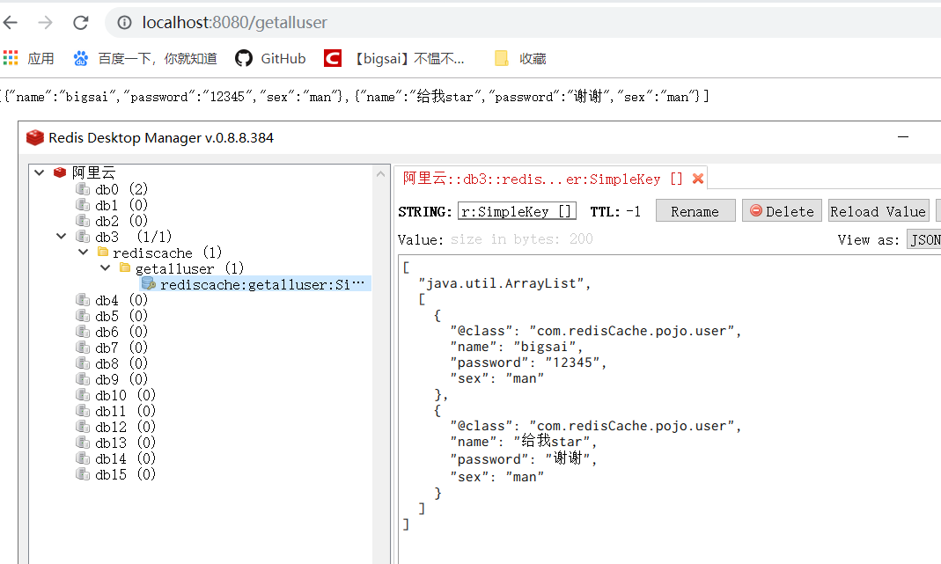
Task: Click the db1 database icon
Action: point(83,205)
